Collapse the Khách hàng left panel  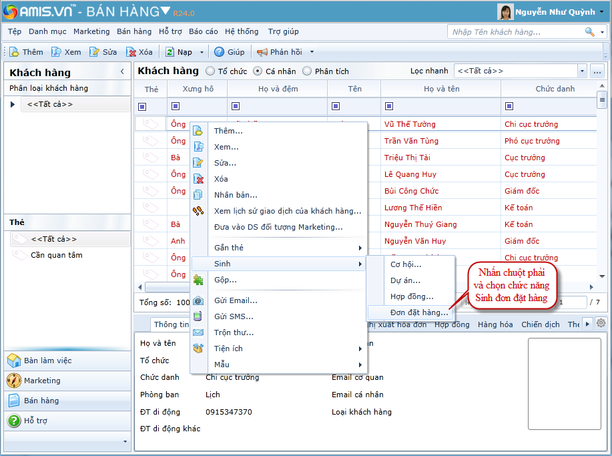coord(122,71)
